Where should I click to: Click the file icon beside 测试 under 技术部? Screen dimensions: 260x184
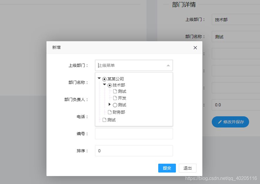click(x=115, y=91)
